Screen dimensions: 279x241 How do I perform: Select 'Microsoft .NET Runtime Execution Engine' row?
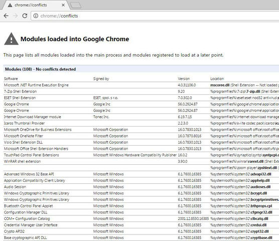(36, 85)
